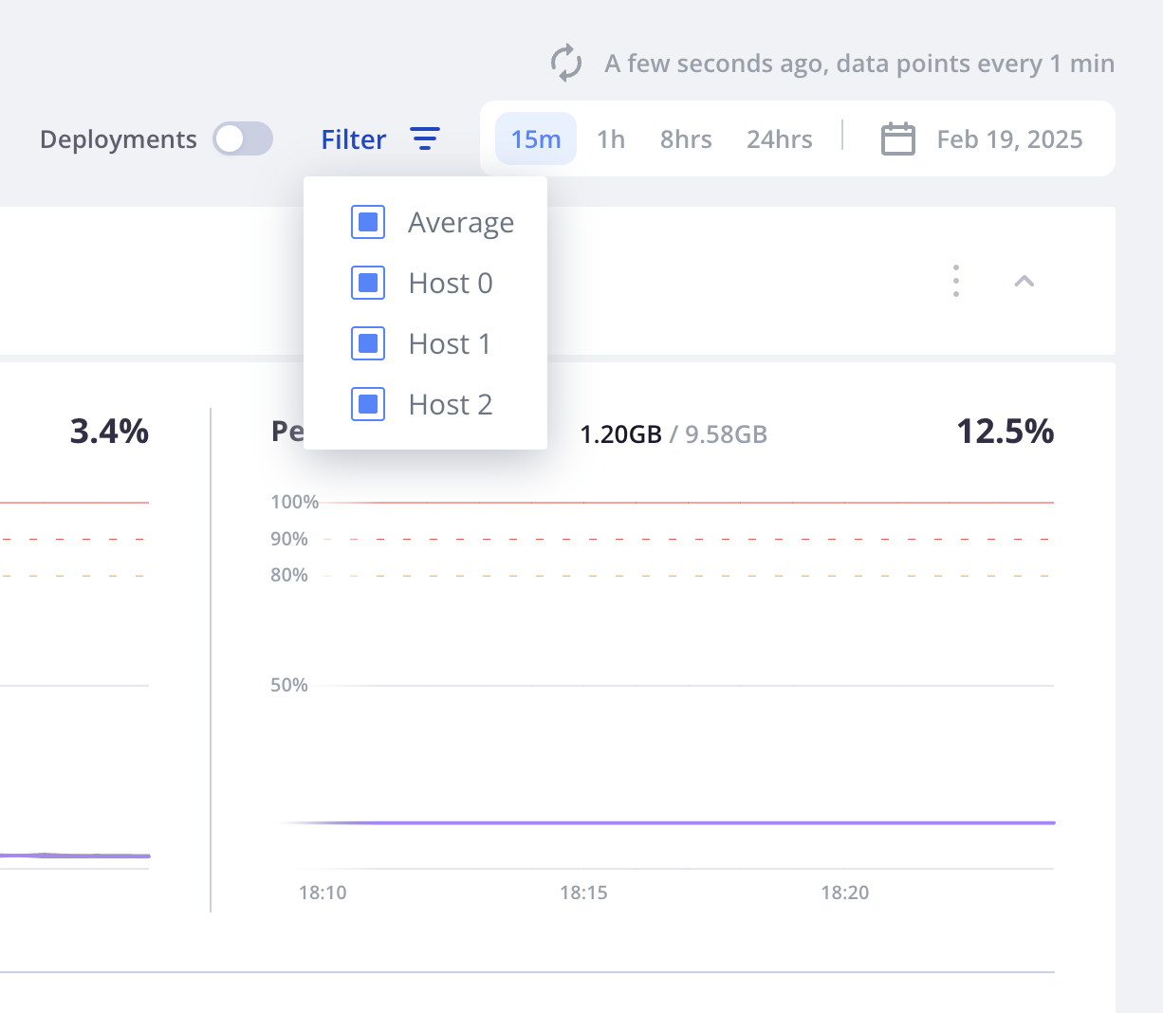Image resolution: width=1163 pixels, height=1013 pixels.
Task: Click the refresh data icon
Action: (x=566, y=64)
